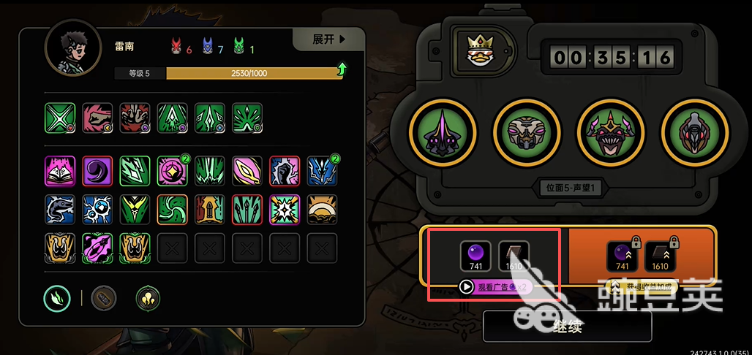
Task: Click the green crossed swords skill icon
Action: click(60, 118)
